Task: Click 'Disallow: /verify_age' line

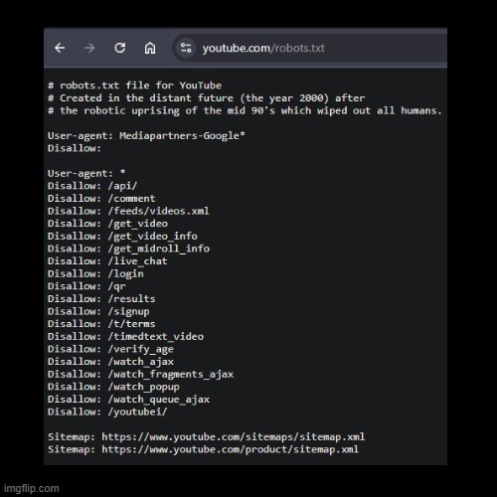Action: coord(110,349)
